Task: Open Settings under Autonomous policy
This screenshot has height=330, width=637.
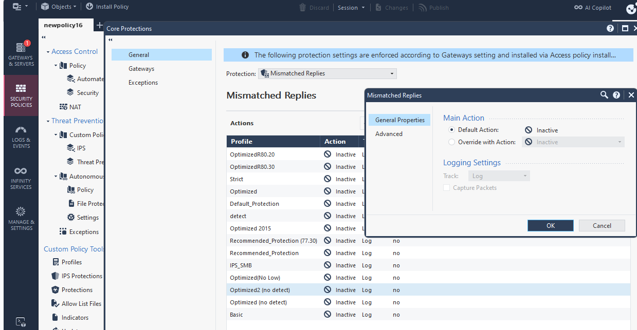Action: click(83, 218)
